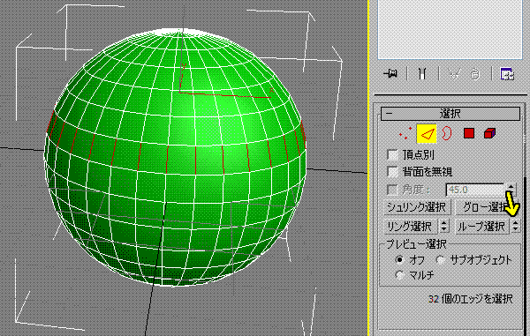530x336 pixels.
Task: Select Vertex sub-object level icon
Action: [405, 133]
